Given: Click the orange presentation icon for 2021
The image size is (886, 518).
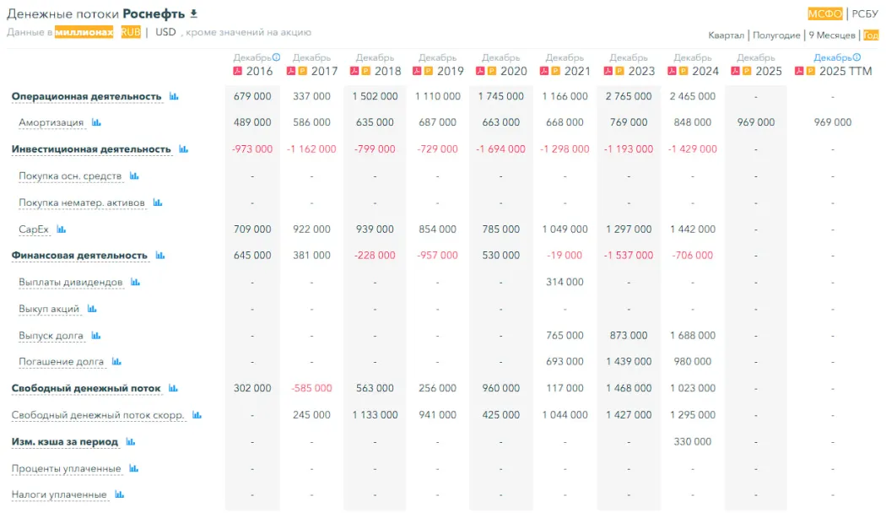Looking at the screenshot, I should [555, 71].
